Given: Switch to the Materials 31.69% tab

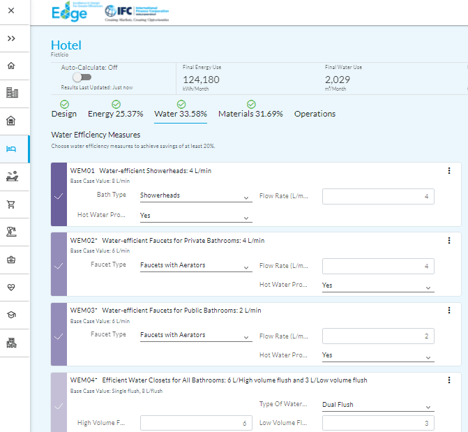Looking at the screenshot, I should [250, 114].
